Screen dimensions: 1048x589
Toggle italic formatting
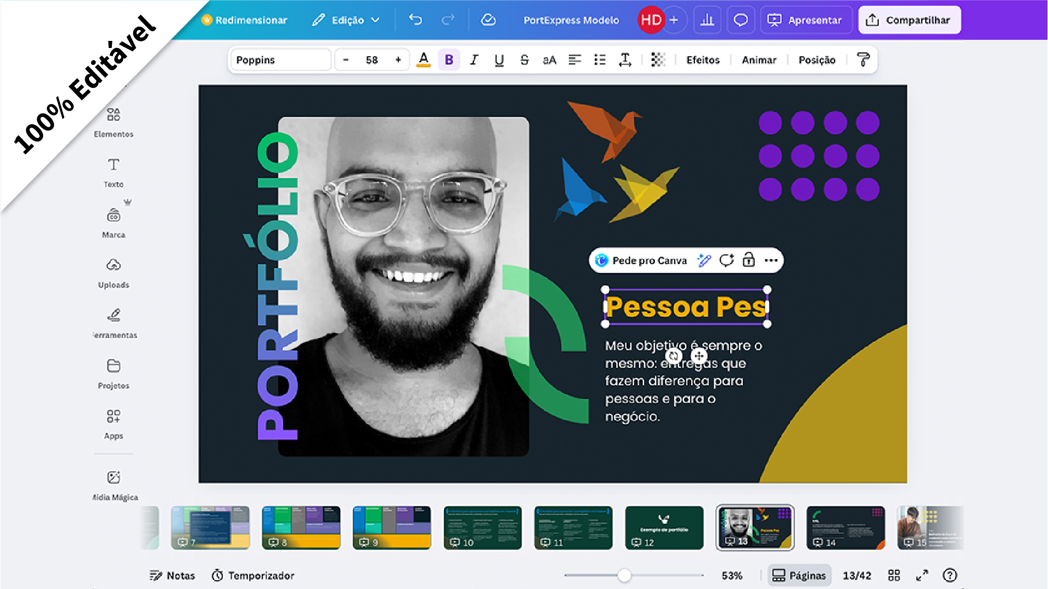[474, 60]
